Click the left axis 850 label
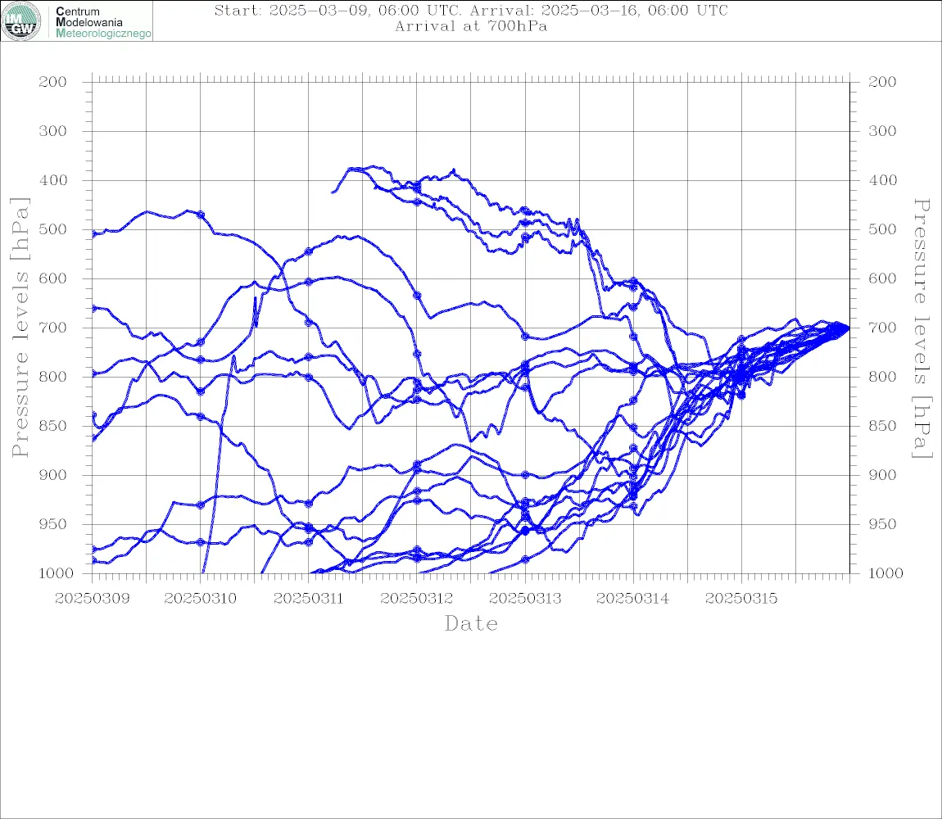Screen dimensions: 942x819 point(53,426)
